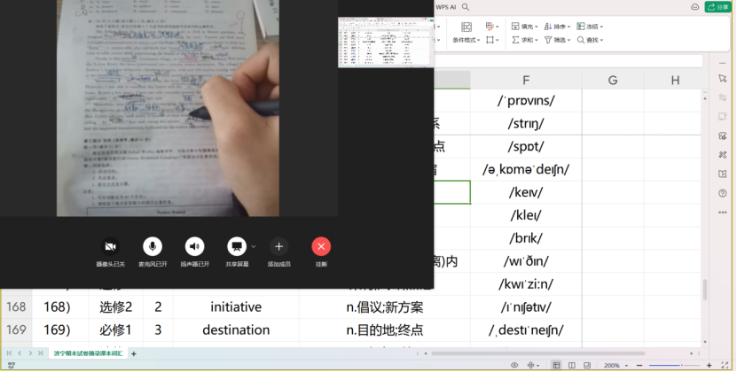Click the 求和 sum button

tap(527, 40)
